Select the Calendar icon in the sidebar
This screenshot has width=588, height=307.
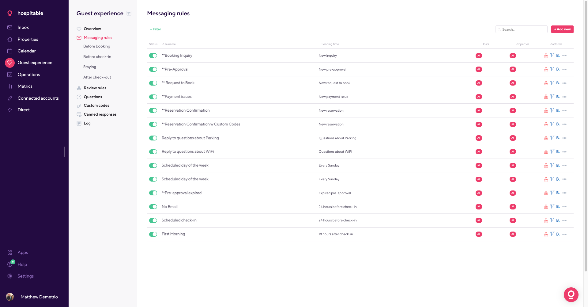click(x=10, y=51)
